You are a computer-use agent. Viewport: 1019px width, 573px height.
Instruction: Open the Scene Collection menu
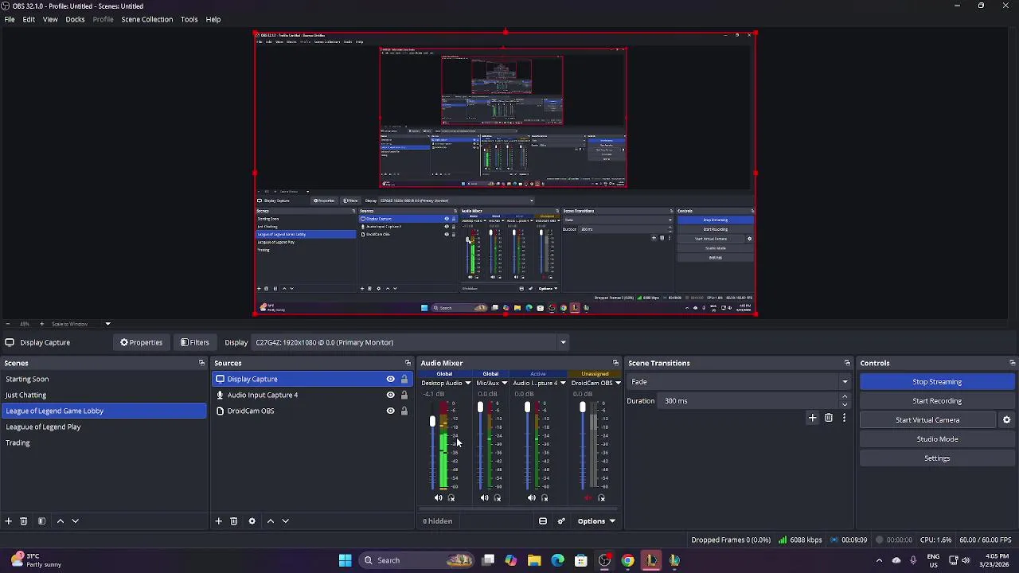pyautogui.click(x=147, y=19)
